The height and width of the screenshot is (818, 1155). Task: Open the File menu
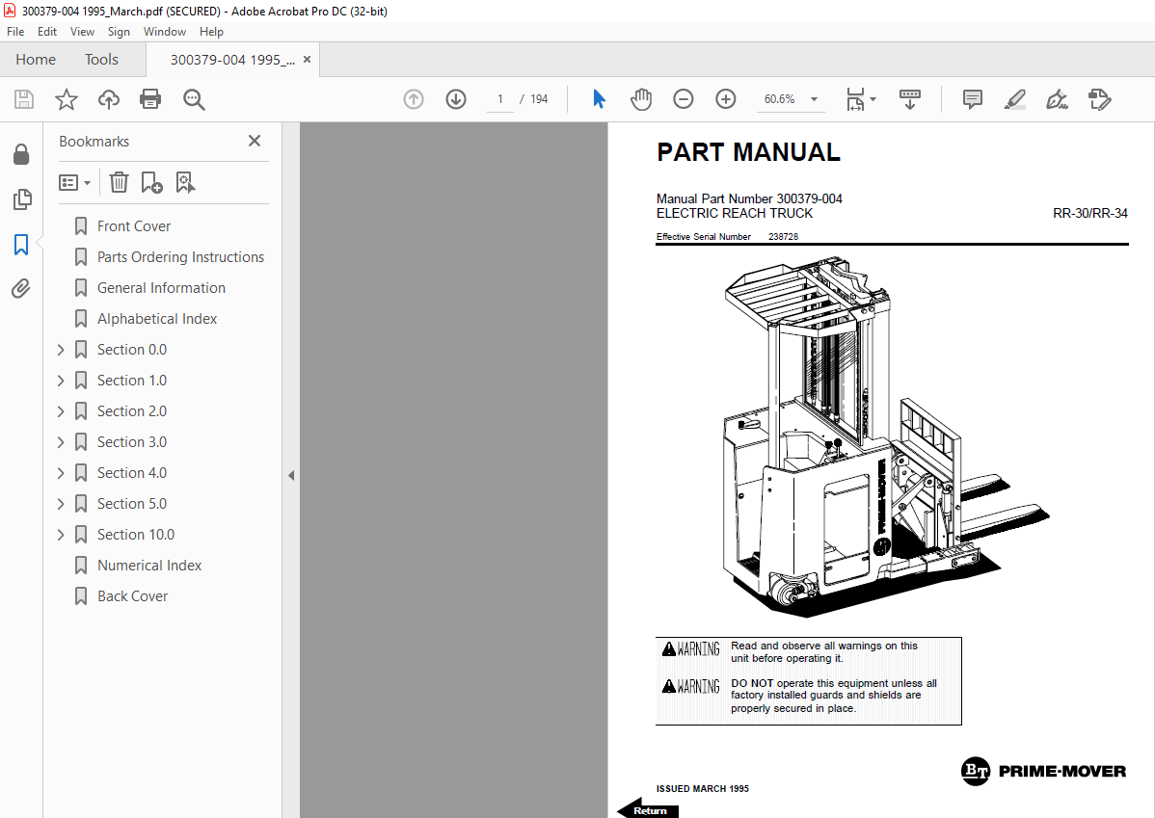point(15,32)
